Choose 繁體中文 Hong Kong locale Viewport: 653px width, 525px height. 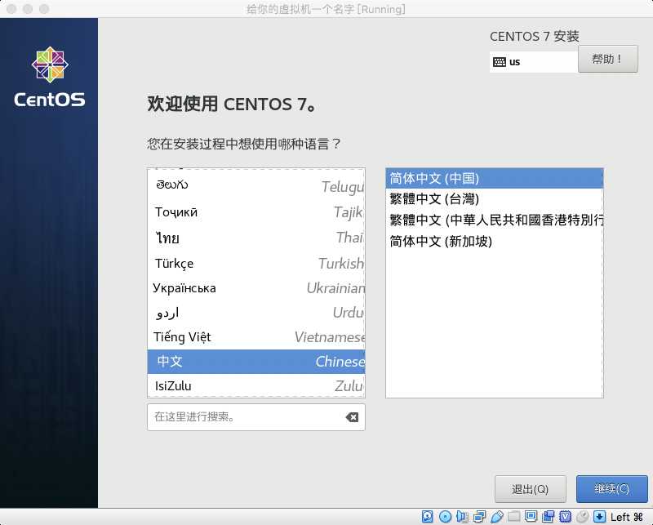[495, 220]
